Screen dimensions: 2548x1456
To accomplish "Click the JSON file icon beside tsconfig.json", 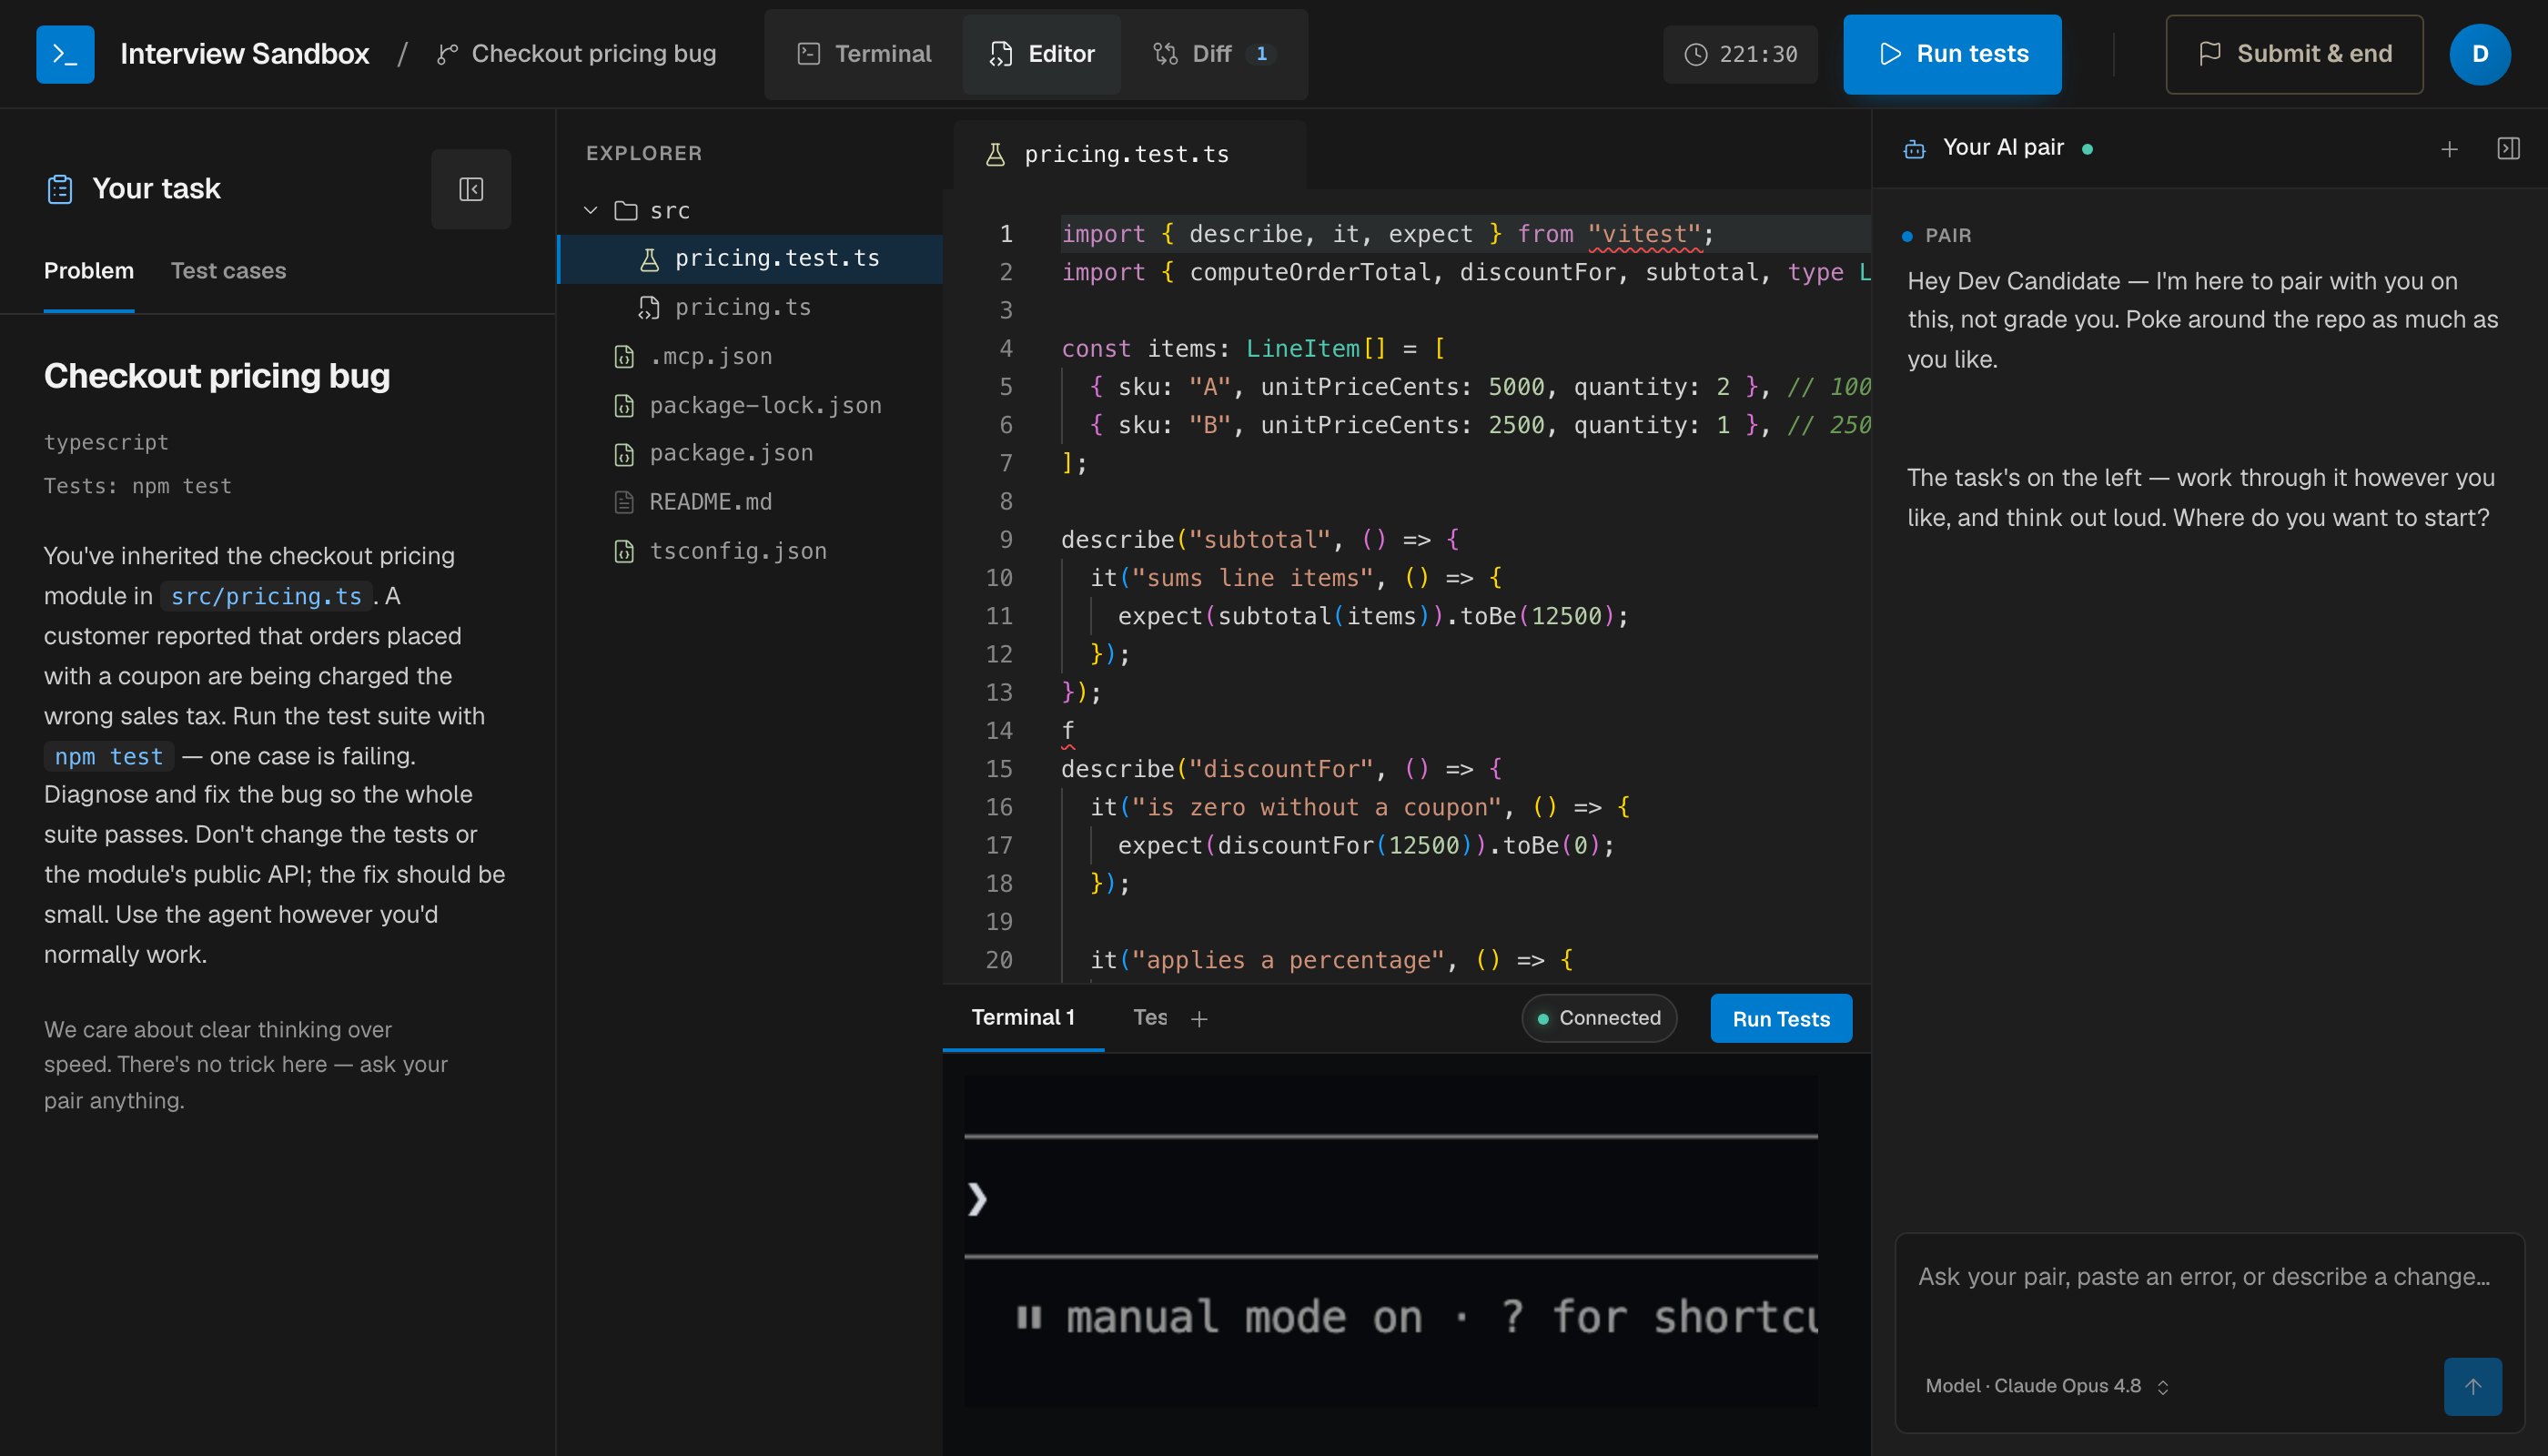I will pyautogui.click(x=624, y=551).
